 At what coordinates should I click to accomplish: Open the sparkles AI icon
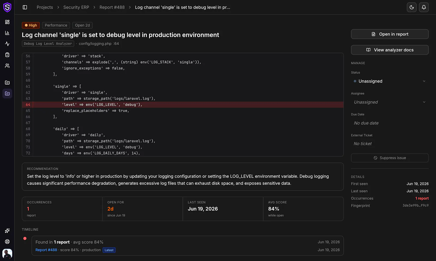point(7,231)
